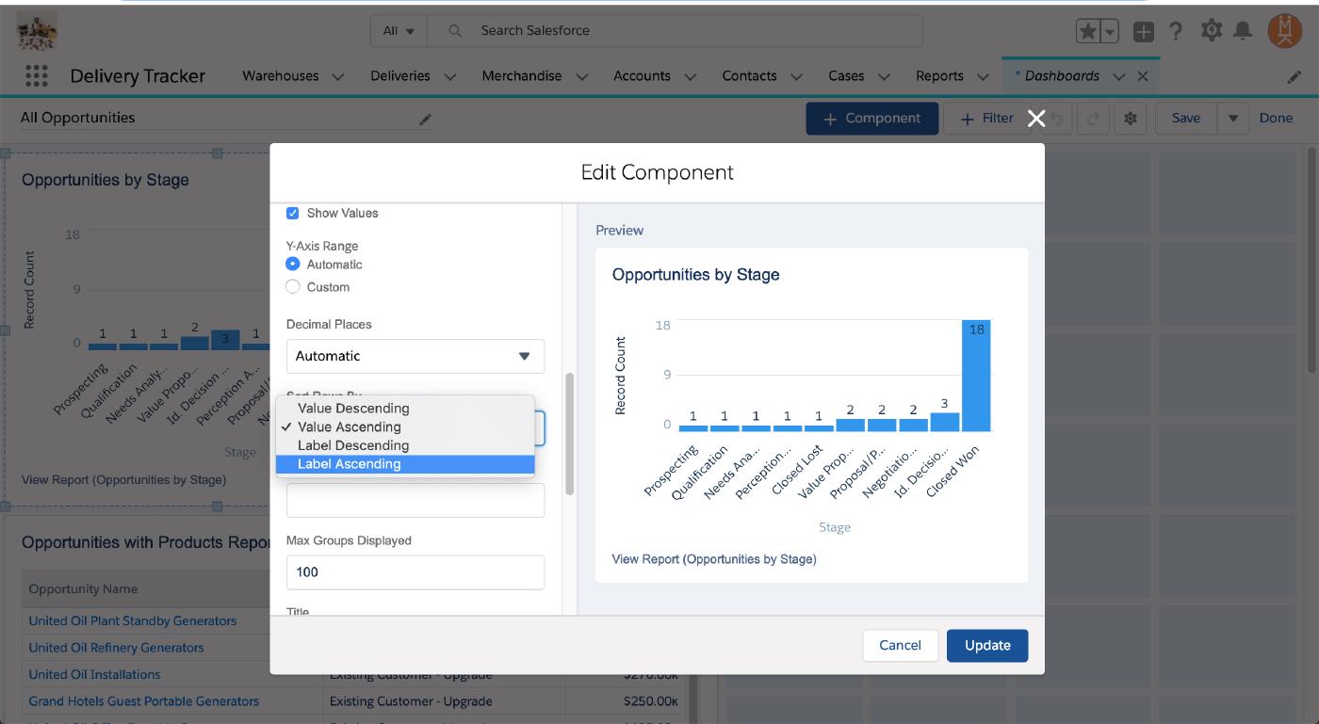Click the Max Groups Displayed field
1319x724 pixels.
click(415, 572)
